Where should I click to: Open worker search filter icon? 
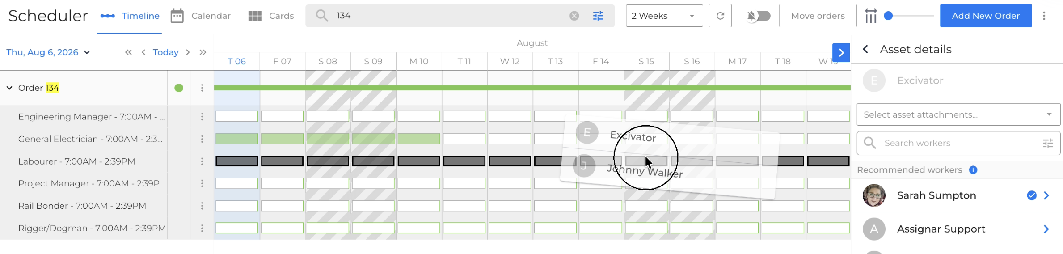tap(1048, 143)
